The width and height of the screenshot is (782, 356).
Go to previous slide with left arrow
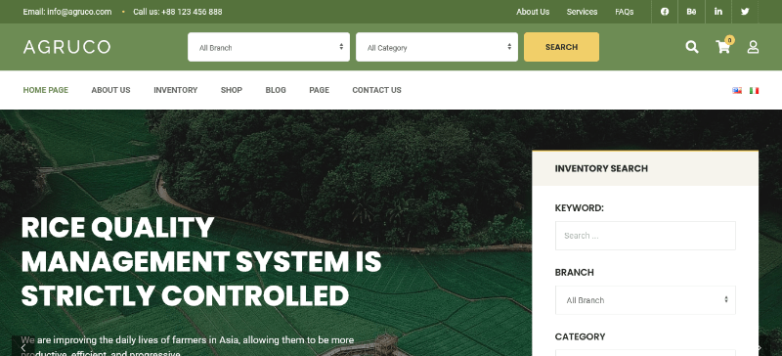[22, 347]
